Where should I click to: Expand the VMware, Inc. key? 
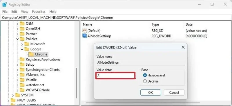(17, 75)
